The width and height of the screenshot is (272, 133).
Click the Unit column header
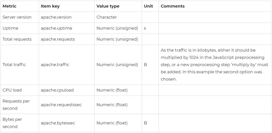tap(148, 6)
